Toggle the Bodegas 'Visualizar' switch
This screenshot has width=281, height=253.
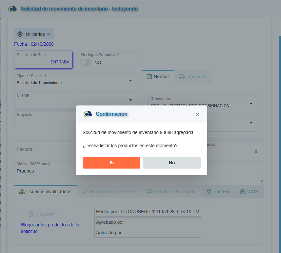pyautogui.click(x=86, y=62)
